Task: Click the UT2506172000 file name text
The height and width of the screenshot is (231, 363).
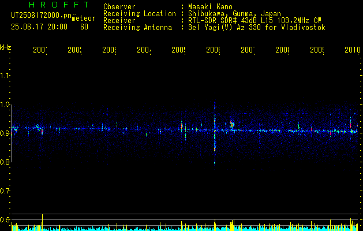Action: tap(41, 16)
